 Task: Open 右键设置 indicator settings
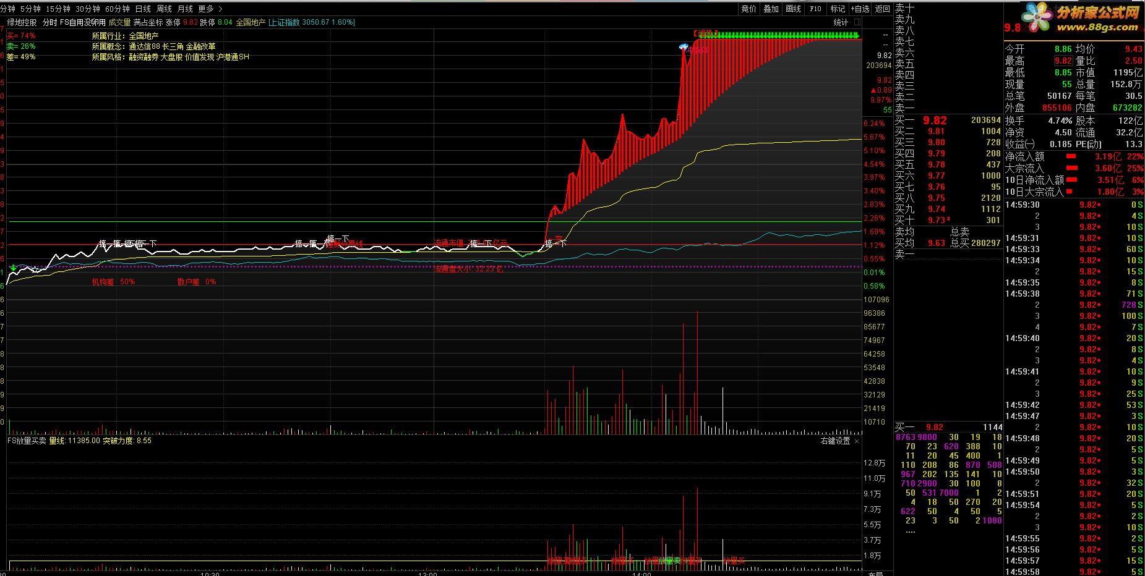(x=835, y=441)
